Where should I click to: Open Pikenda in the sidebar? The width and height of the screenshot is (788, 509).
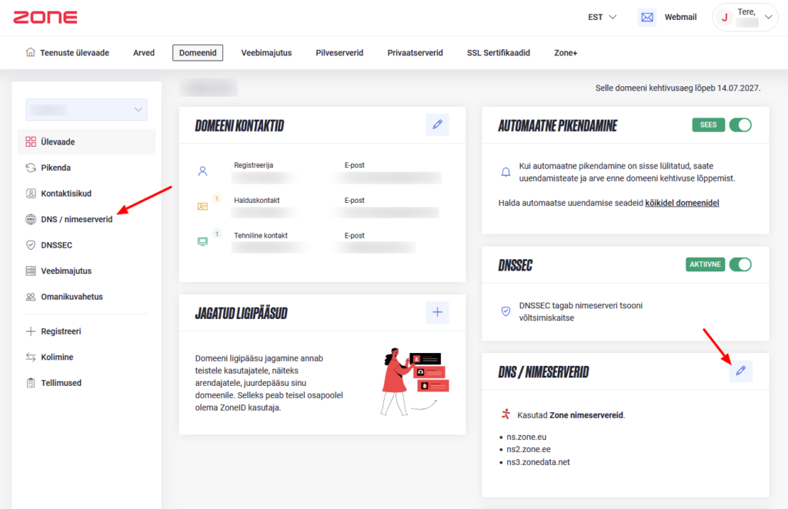(55, 168)
